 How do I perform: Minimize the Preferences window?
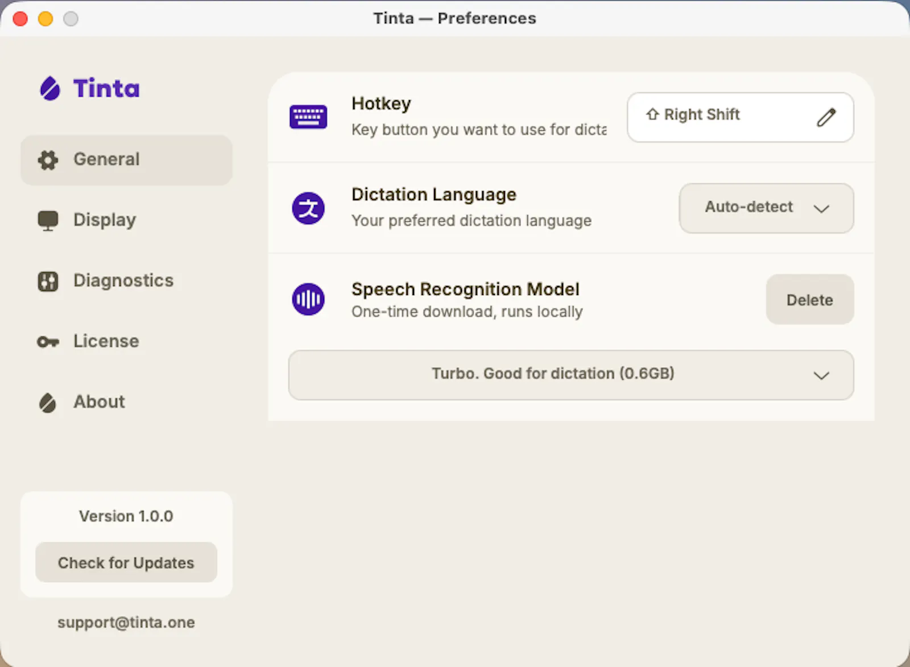tap(45, 19)
